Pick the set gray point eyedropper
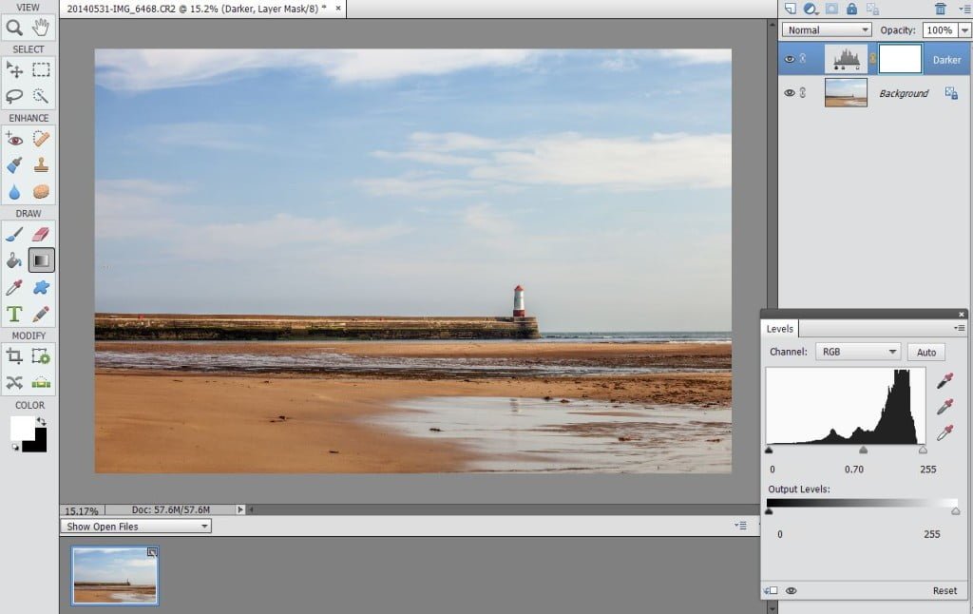The width and height of the screenshot is (973, 614). pyautogui.click(x=944, y=407)
